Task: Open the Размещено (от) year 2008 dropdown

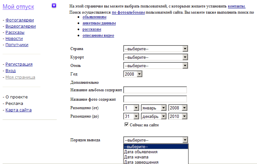Action: 178,108
